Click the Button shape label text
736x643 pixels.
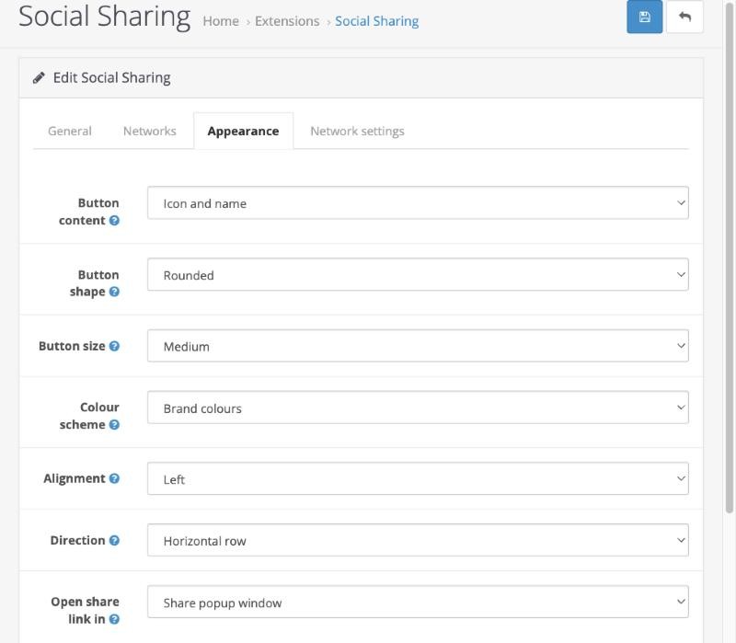[95, 283]
